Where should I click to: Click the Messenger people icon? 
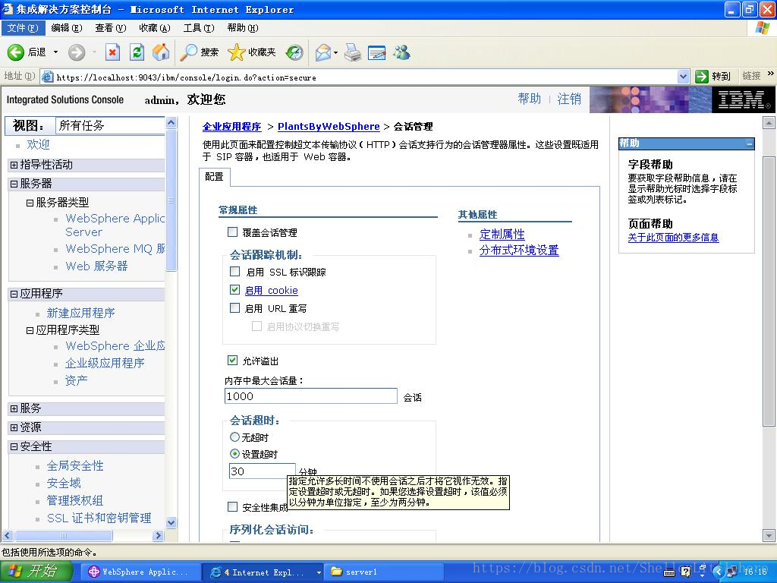(x=402, y=52)
